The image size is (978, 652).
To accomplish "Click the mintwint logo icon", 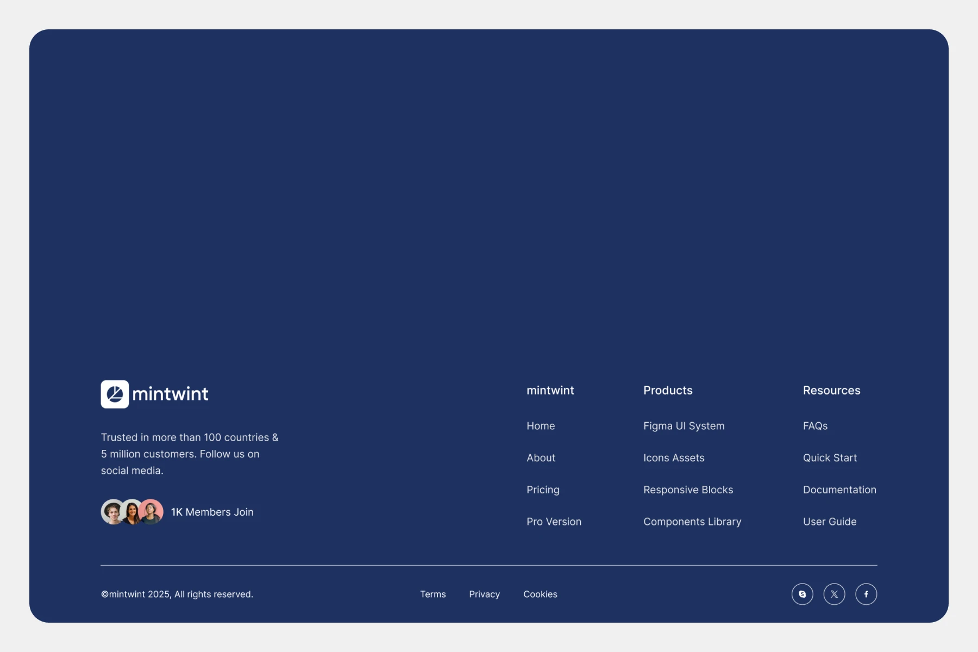I will click(115, 394).
